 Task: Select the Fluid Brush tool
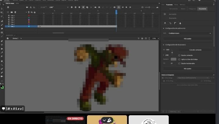2,21
